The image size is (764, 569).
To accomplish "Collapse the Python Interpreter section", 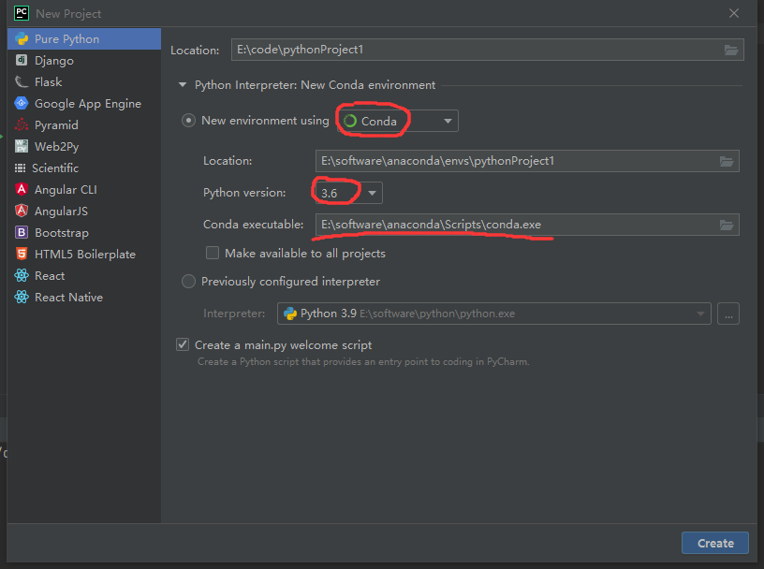I will coord(183,85).
